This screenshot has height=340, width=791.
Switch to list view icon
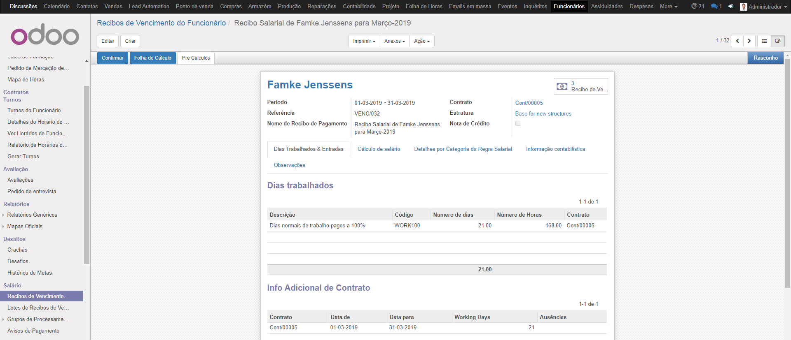click(764, 41)
